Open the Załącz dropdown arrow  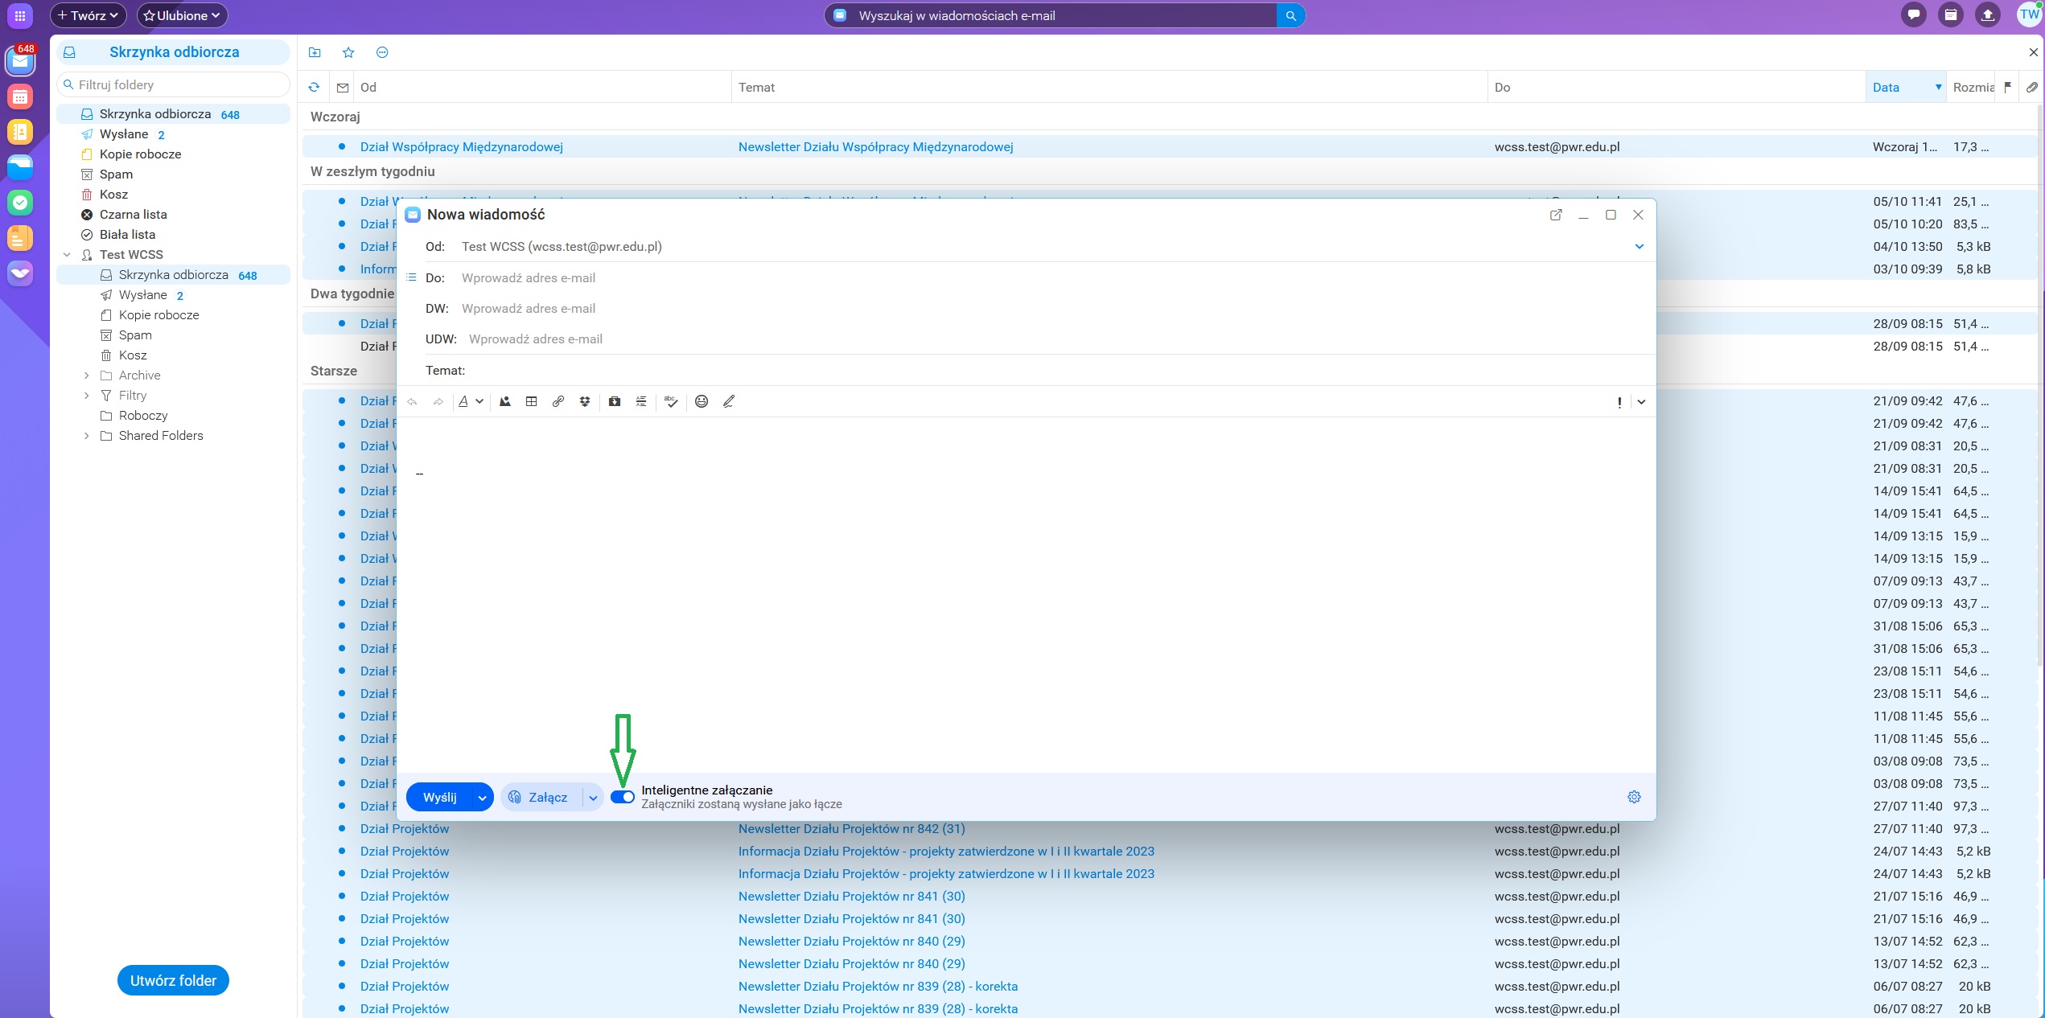pos(593,798)
